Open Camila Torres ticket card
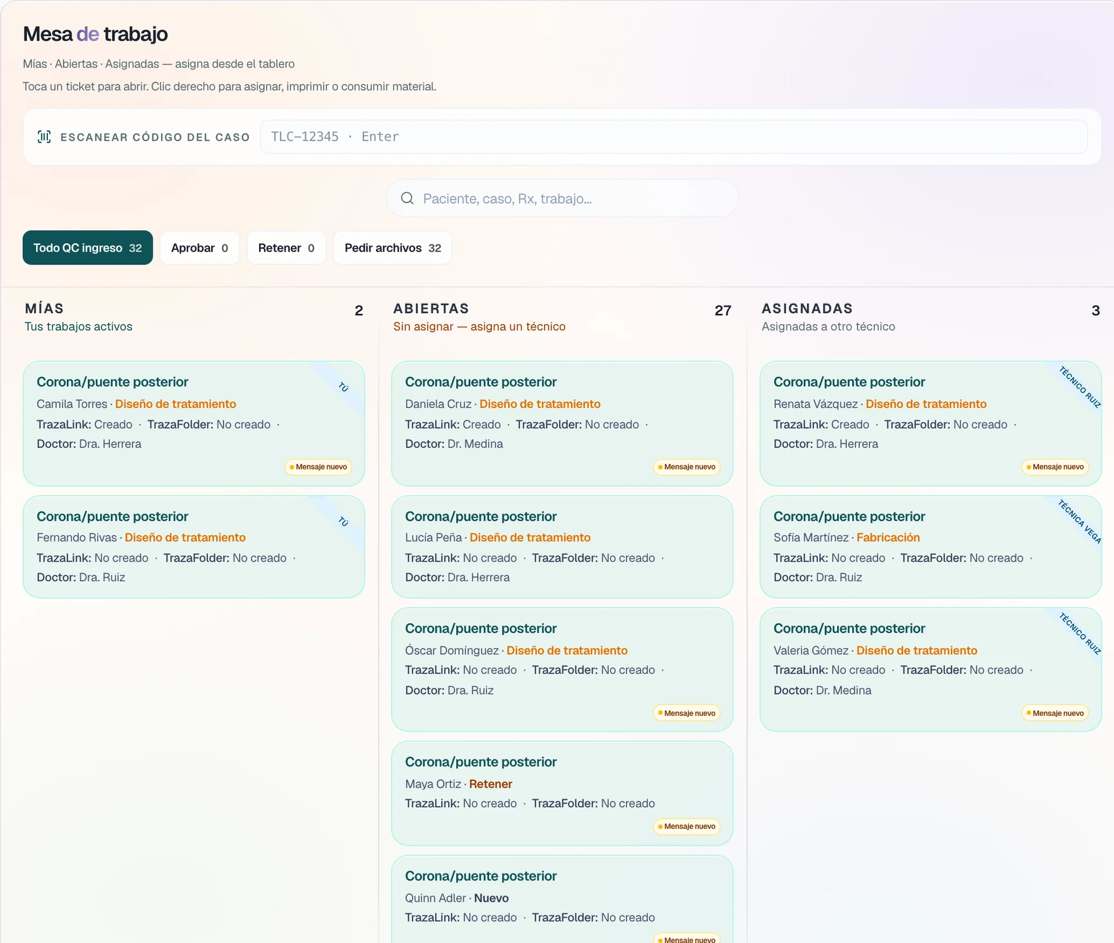 point(194,424)
